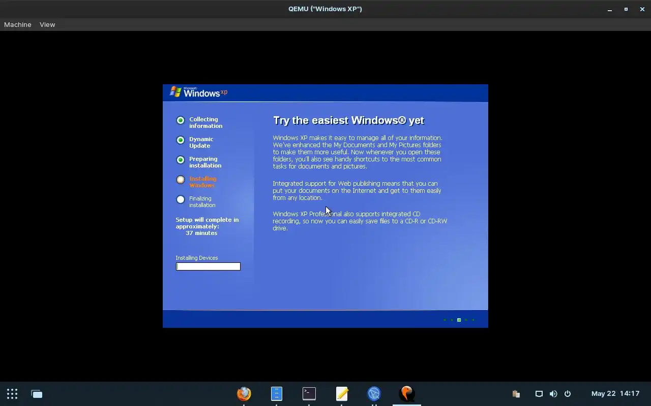Screen dimensions: 651x406
Task: Minimize the QEMU window
Action: coord(610,9)
